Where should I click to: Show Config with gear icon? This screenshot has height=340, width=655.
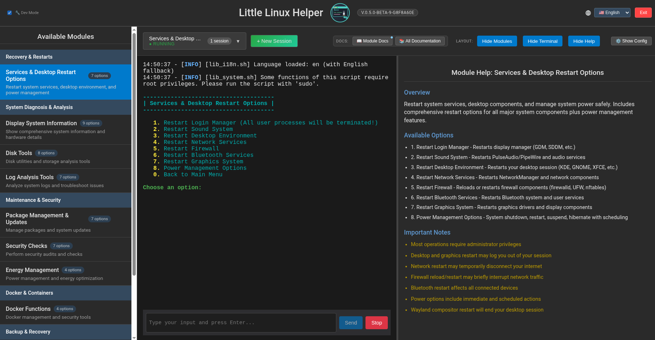pos(631,41)
